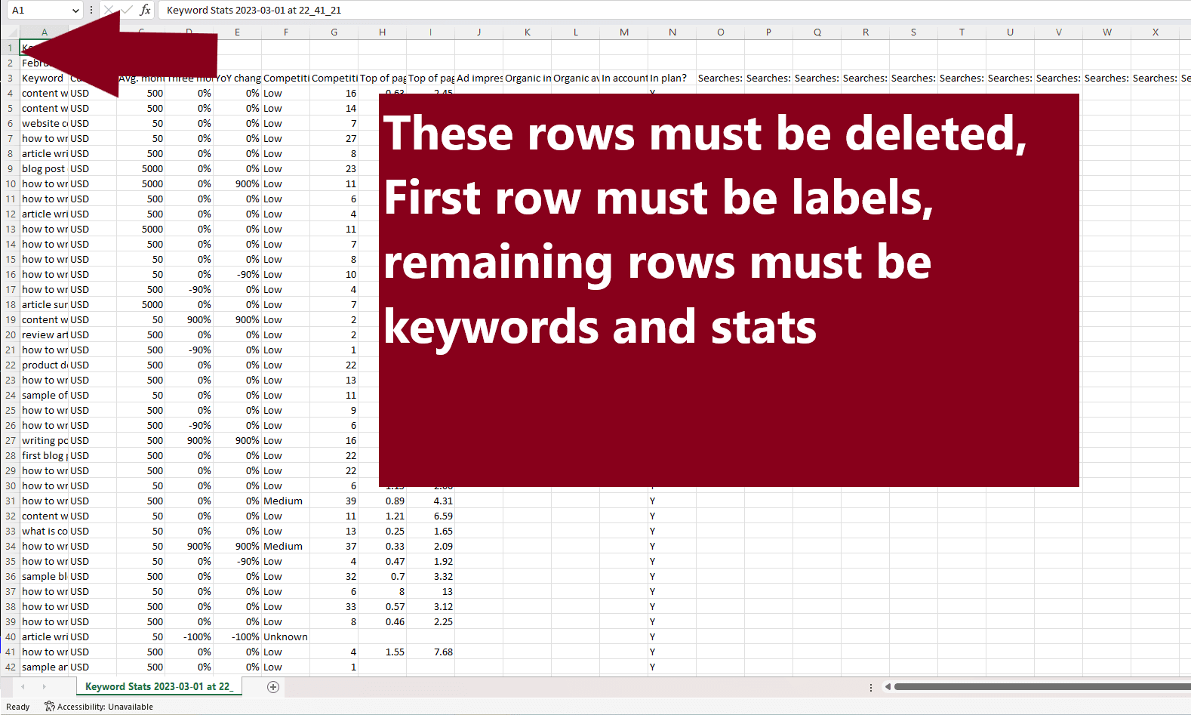
Task: Click the 'sample bl' keyword cell
Action: pyautogui.click(x=44, y=576)
